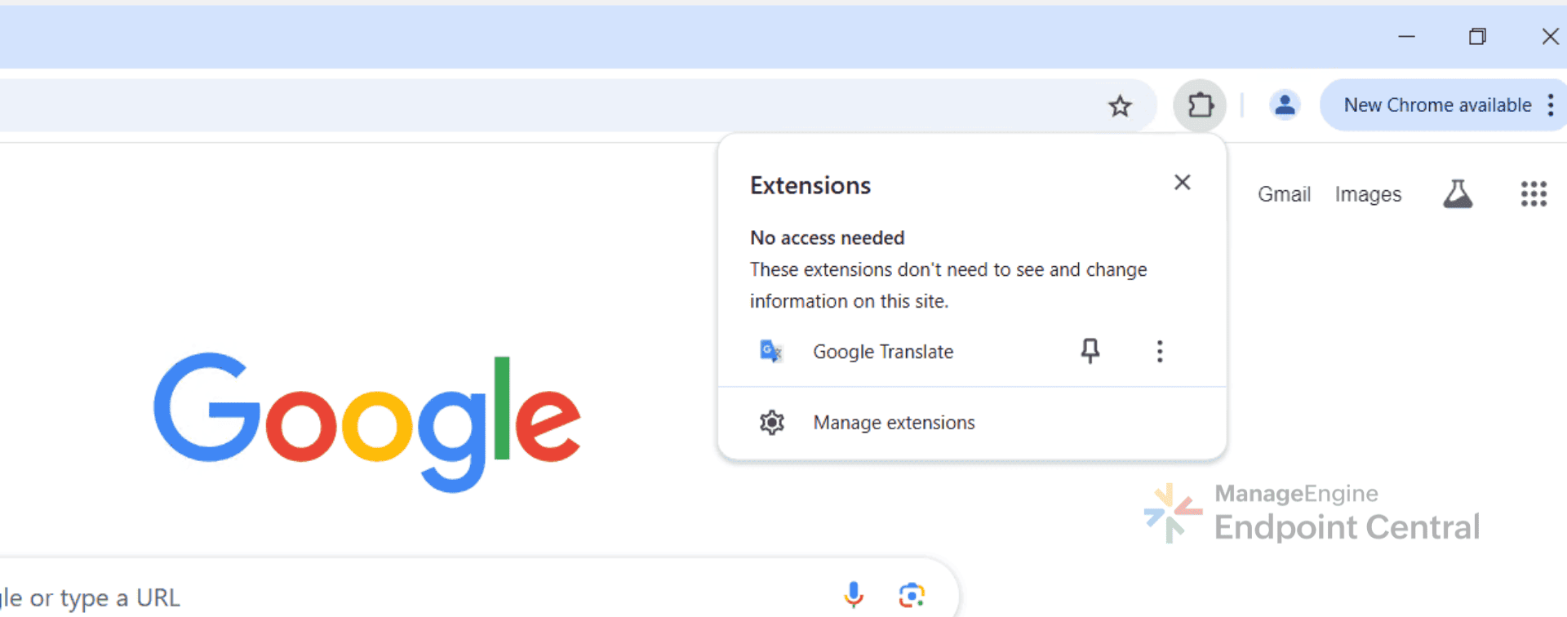The width and height of the screenshot is (1567, 617).
Task: Open the Chrome profile avatar
Action: [1284, 105]
